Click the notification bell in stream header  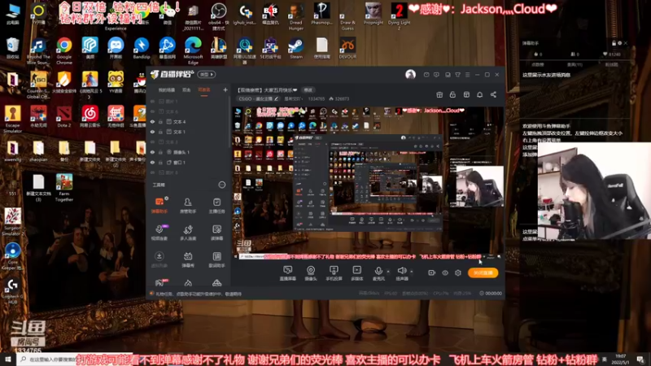coord(479,94)
